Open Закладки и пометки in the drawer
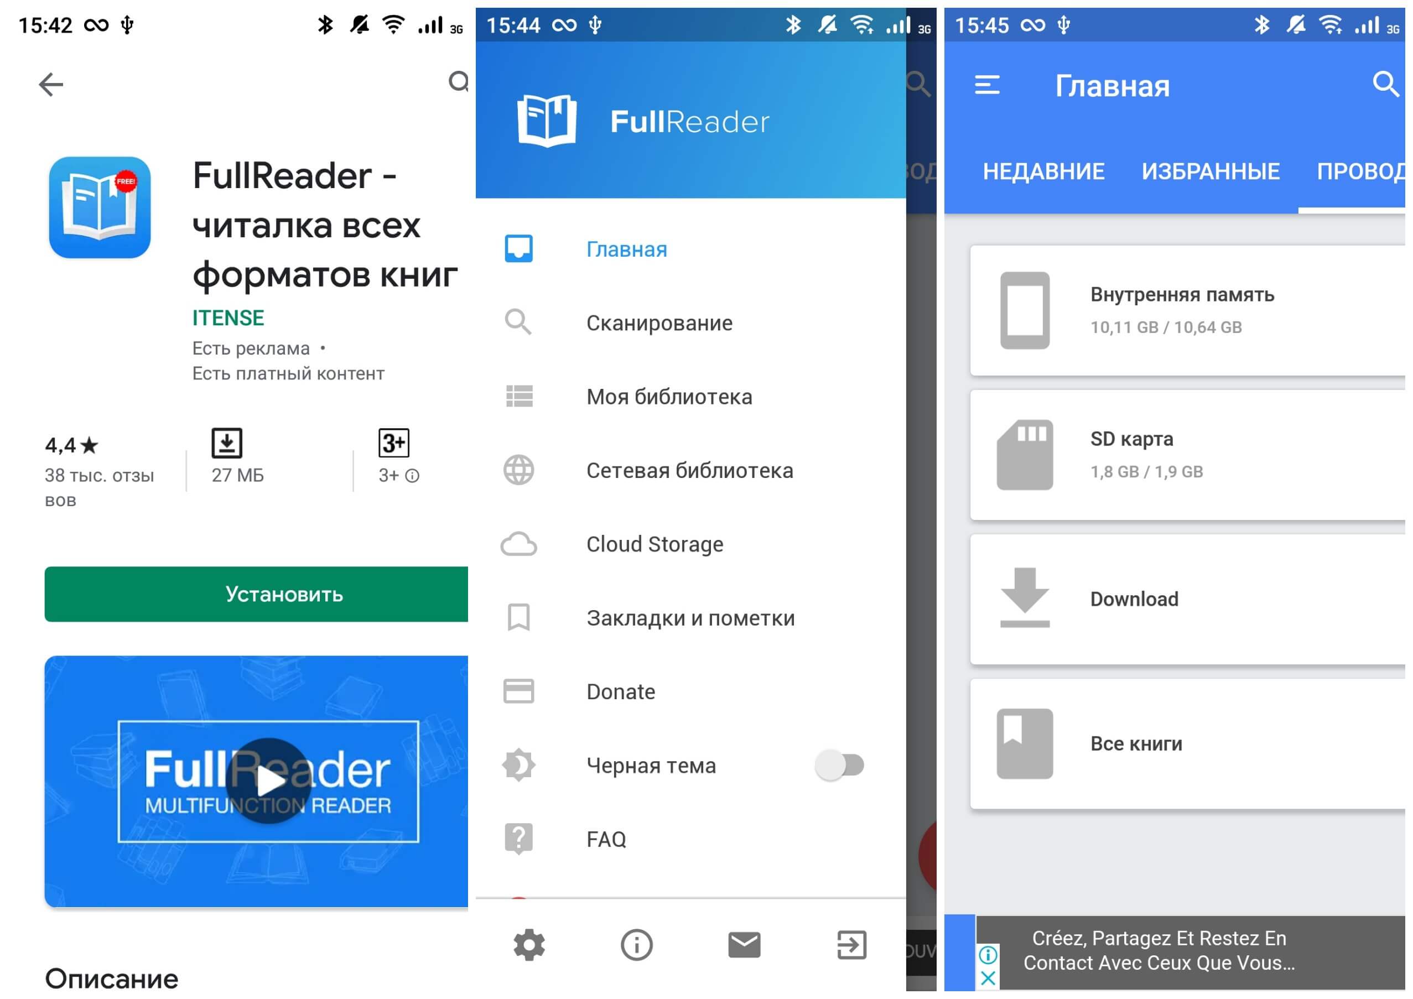Screen dimensions: 1413x999 tap(690, 618)
